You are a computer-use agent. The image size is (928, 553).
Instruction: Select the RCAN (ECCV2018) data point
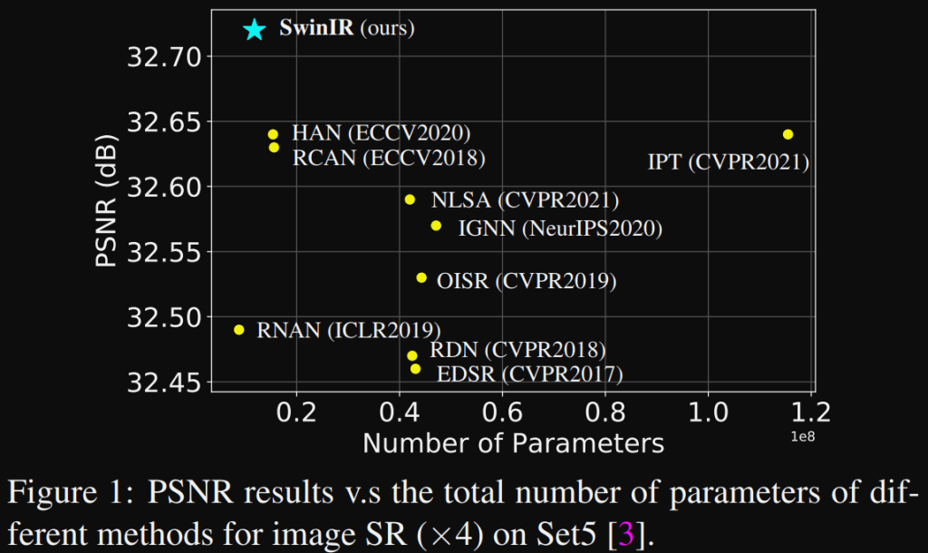click(x=274, y=147)
